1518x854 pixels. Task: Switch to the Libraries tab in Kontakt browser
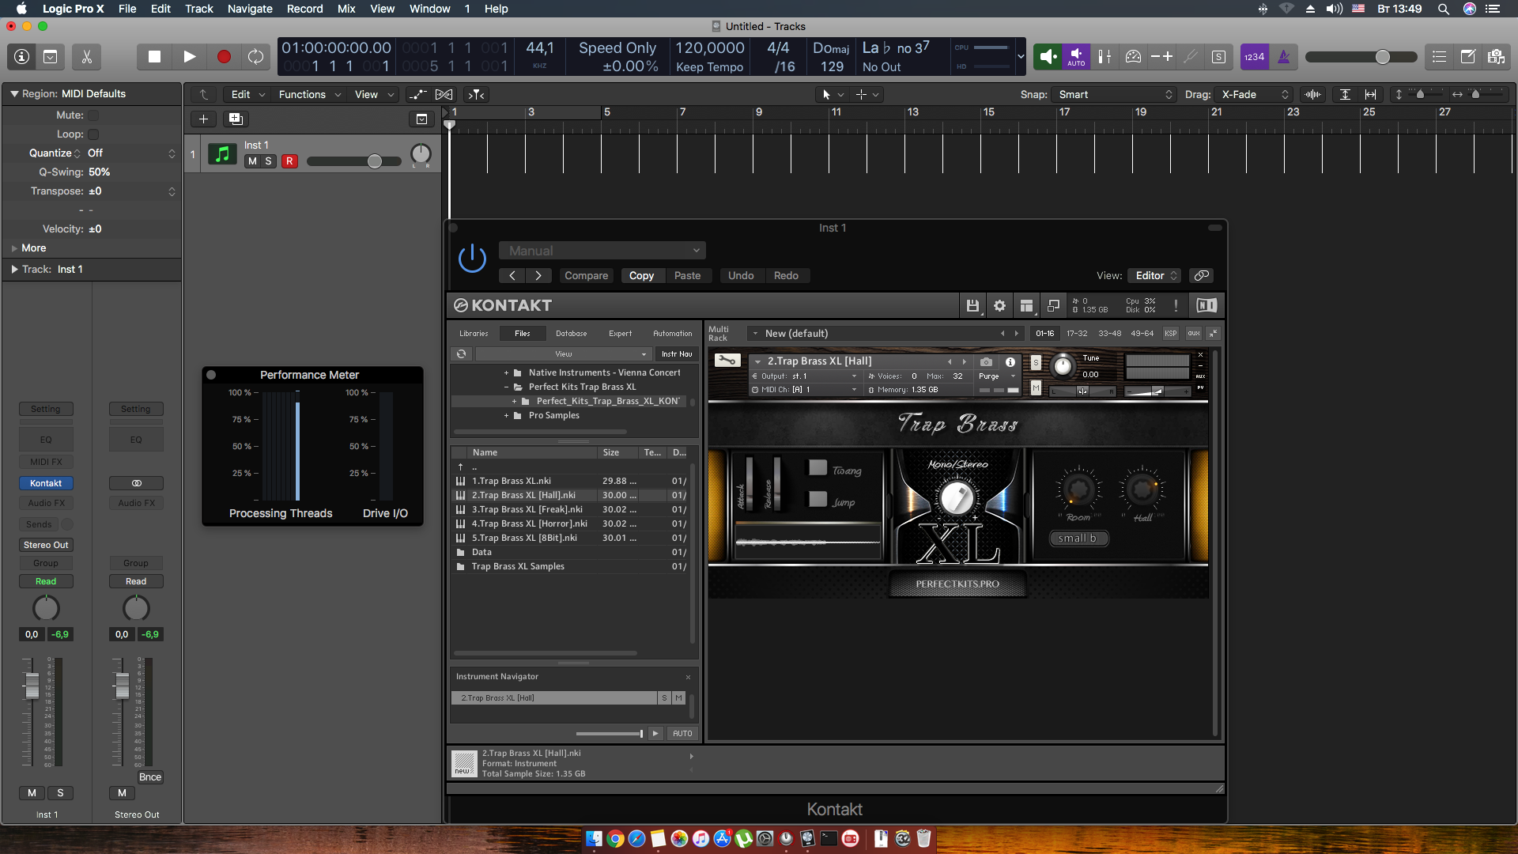(x=474, y=334)
